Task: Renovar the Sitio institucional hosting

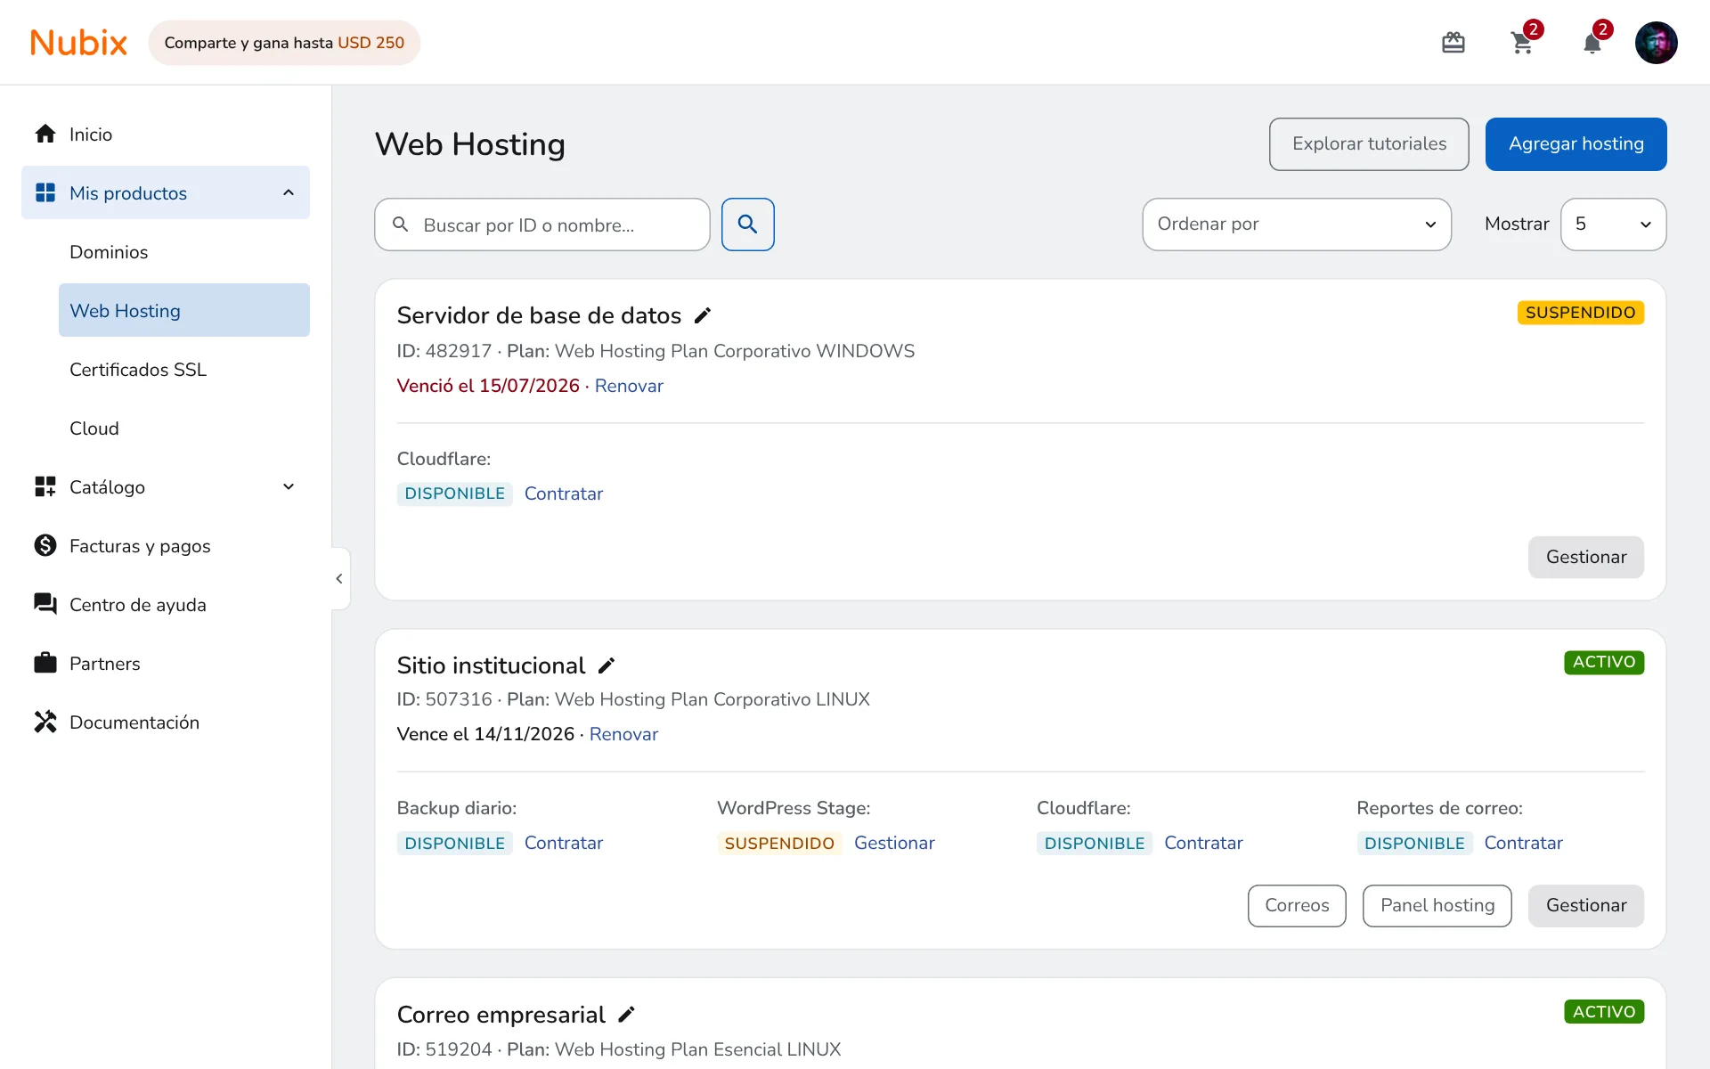Action: (x=623, y=734)
